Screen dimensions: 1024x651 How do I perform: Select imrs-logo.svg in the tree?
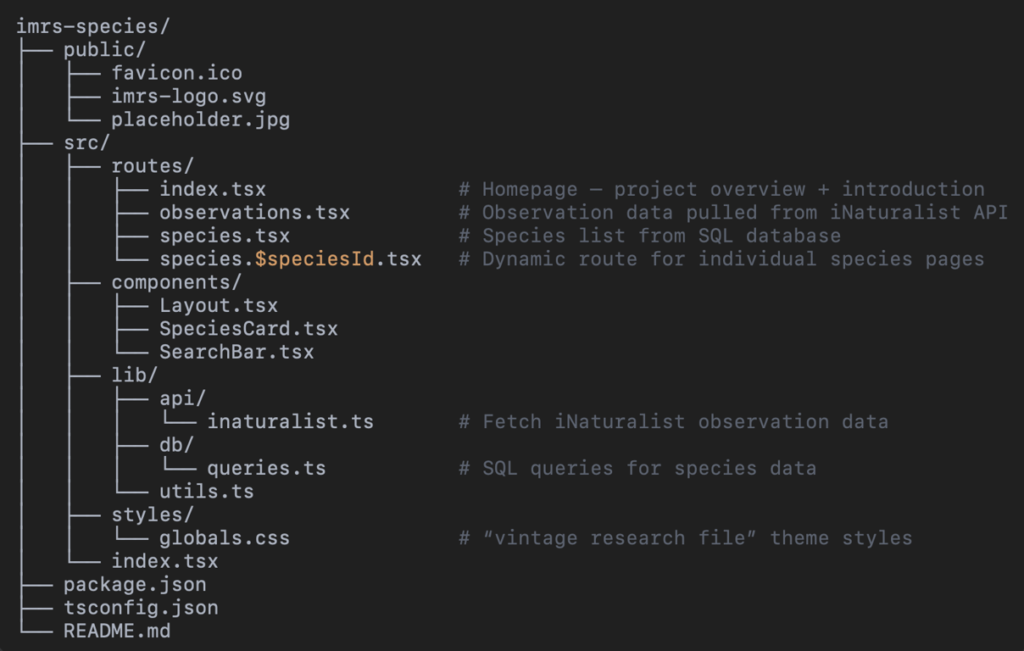[x=188, y=97]
